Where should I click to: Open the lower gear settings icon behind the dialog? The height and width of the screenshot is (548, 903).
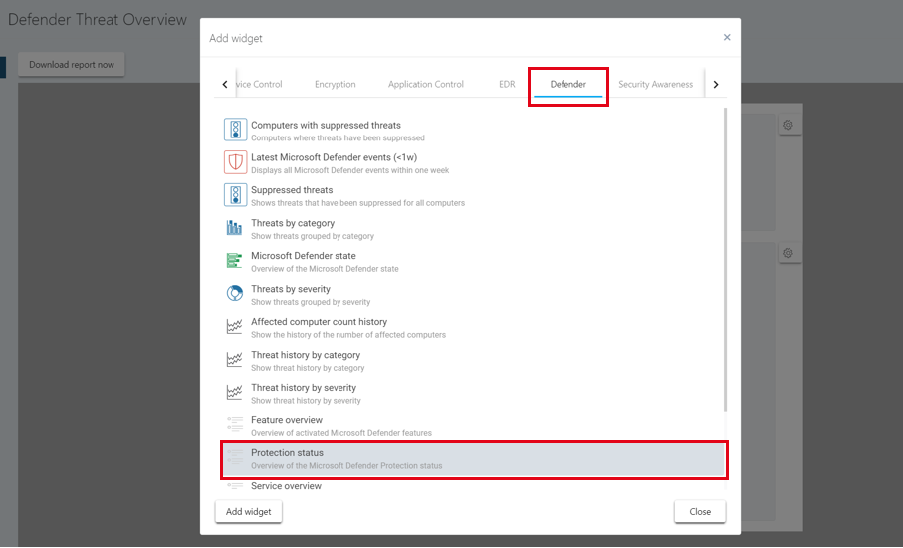(x=788, y=253)
